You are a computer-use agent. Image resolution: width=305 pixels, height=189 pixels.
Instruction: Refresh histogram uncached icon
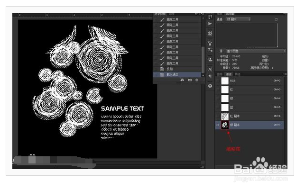coord(276,19)
